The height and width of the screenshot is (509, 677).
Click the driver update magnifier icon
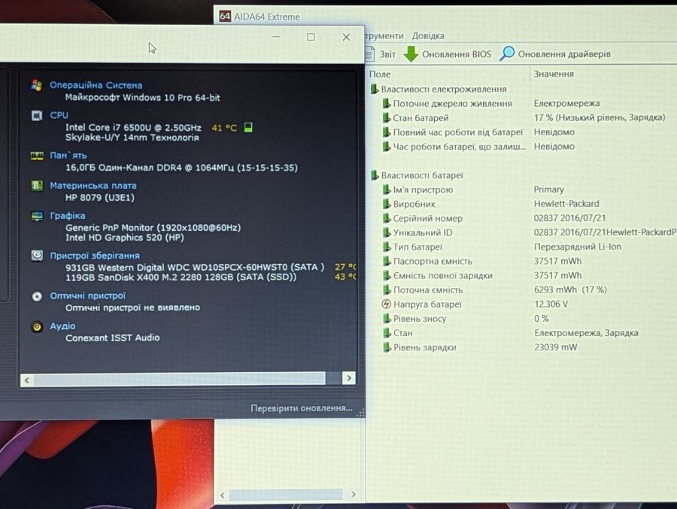pyautogui.click(x=507, y=53)
